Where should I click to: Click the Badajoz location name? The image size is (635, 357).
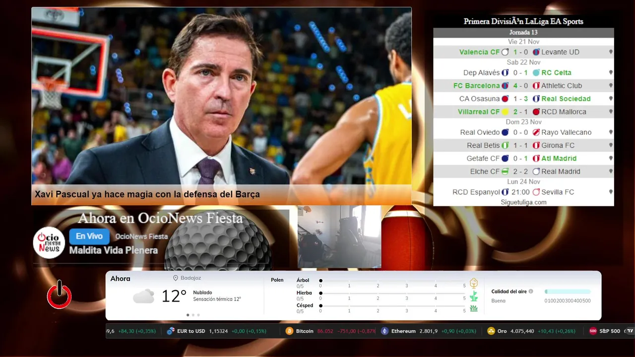tap(191, 278)
